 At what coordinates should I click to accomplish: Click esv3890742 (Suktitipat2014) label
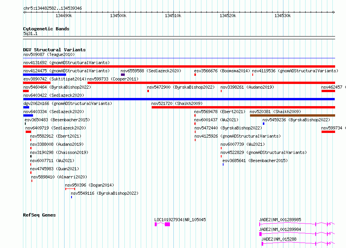(x=55, y=79)
